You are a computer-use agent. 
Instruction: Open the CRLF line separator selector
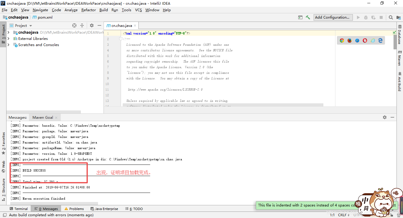[344, 215]
